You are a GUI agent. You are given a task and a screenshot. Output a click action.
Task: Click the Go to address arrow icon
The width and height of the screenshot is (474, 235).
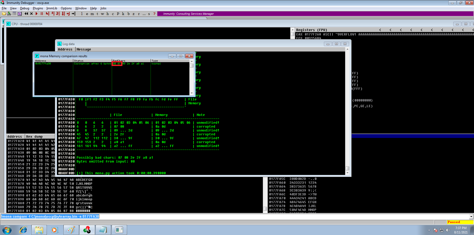tap(74, 14)
